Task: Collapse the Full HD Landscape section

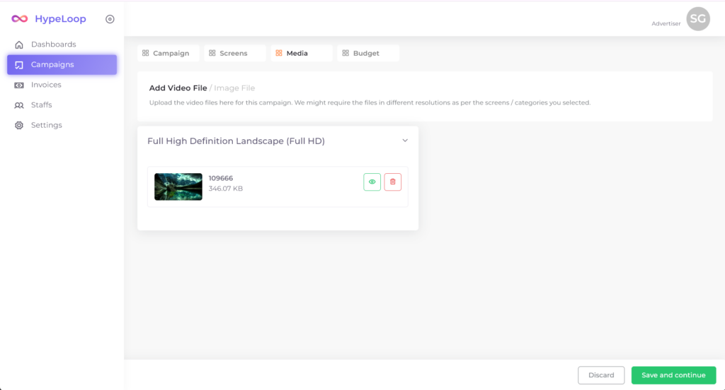Action: pyautogui.click(x=405, y=141)
